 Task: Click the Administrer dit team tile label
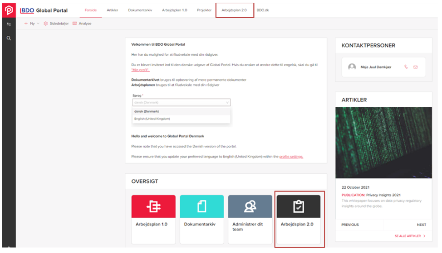click(x=247, y=227)
